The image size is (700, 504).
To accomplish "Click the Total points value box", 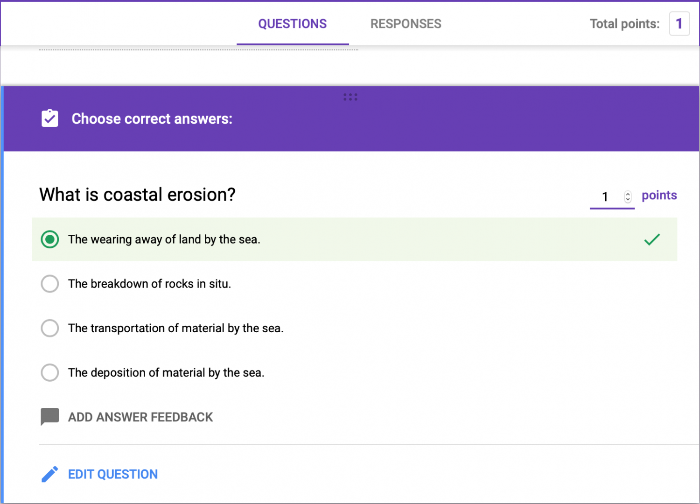I will [x=679, y=23].
